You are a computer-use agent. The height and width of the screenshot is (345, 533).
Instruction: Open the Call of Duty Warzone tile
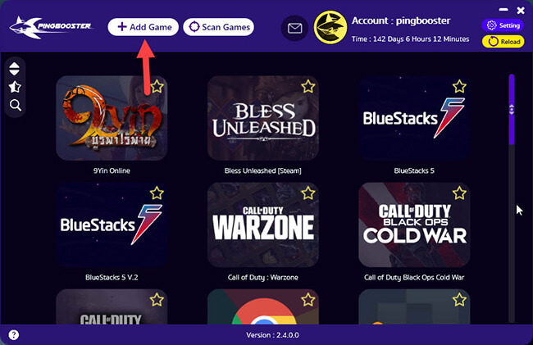point(262,225)
